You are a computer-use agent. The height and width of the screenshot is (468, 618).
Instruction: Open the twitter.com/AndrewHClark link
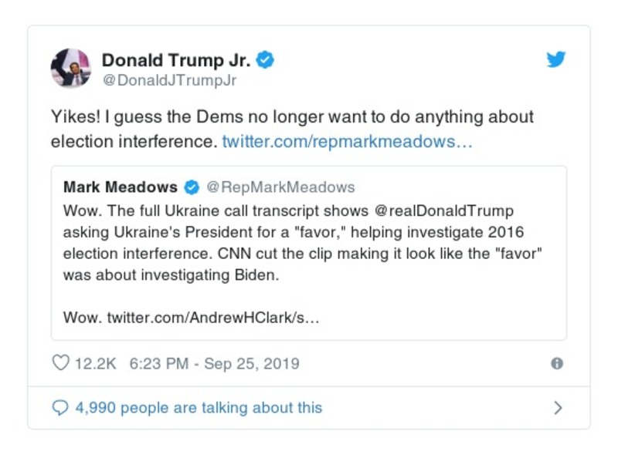[214, 317]
